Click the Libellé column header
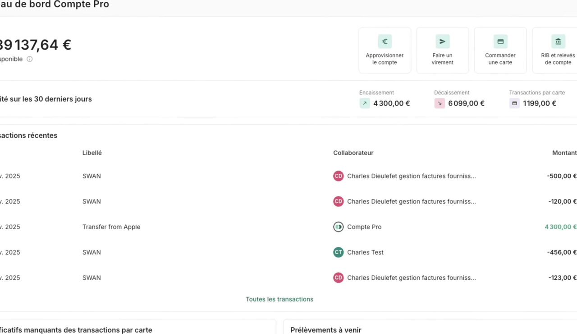The width and height of the screenshot is (577, 334). coord(92,153)
